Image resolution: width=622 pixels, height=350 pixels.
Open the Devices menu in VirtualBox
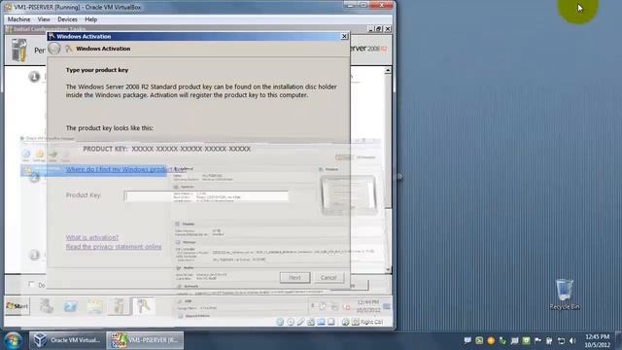pos(67,19)
